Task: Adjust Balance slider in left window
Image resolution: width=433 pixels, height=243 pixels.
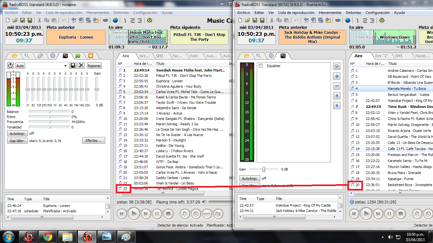Action: pos(49,112)
